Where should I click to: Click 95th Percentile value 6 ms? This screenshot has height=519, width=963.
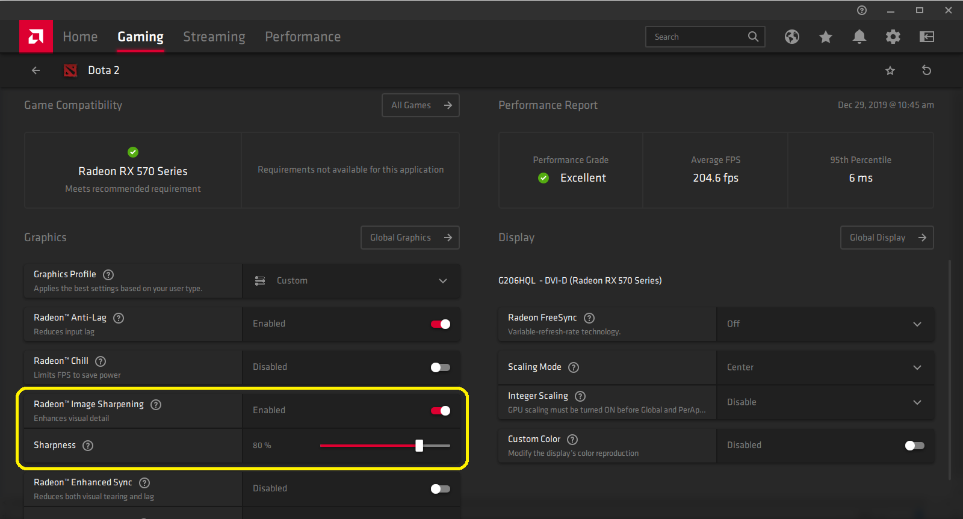[x=861, y=178]
